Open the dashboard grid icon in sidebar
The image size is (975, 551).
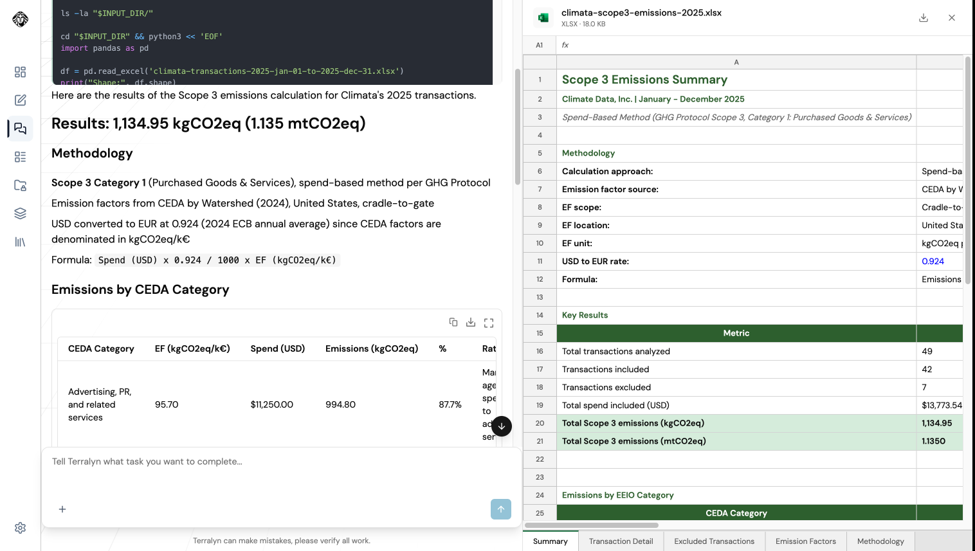click(x=20, y=72)
